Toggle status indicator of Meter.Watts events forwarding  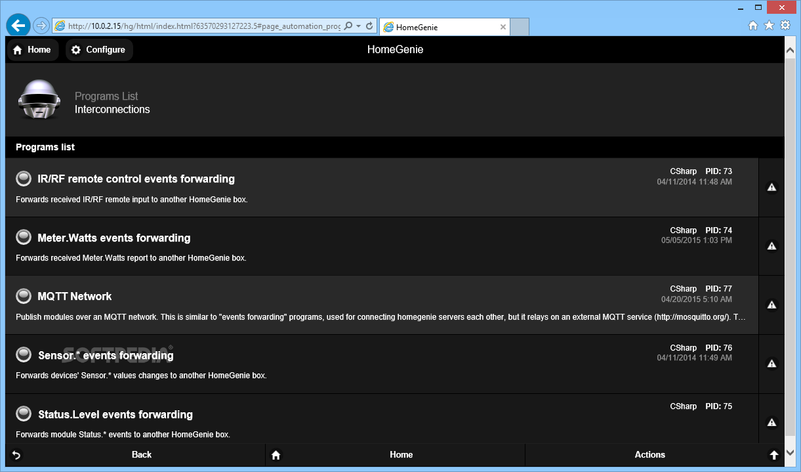(24, 238)
